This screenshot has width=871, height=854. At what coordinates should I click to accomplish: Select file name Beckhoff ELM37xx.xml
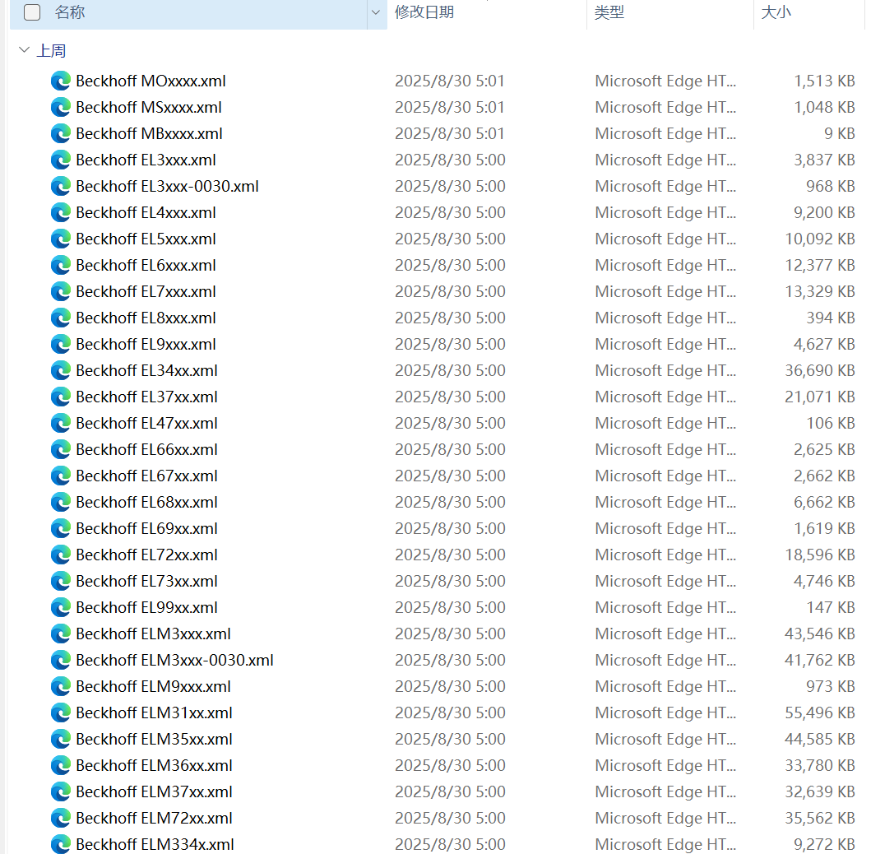pos(155,791)
